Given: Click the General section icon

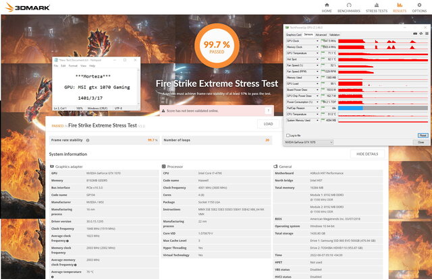Looking at the screenshot, I should click(275, 166).
